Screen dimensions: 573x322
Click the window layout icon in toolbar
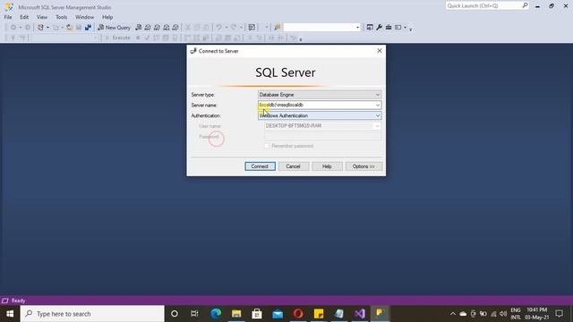398,28
